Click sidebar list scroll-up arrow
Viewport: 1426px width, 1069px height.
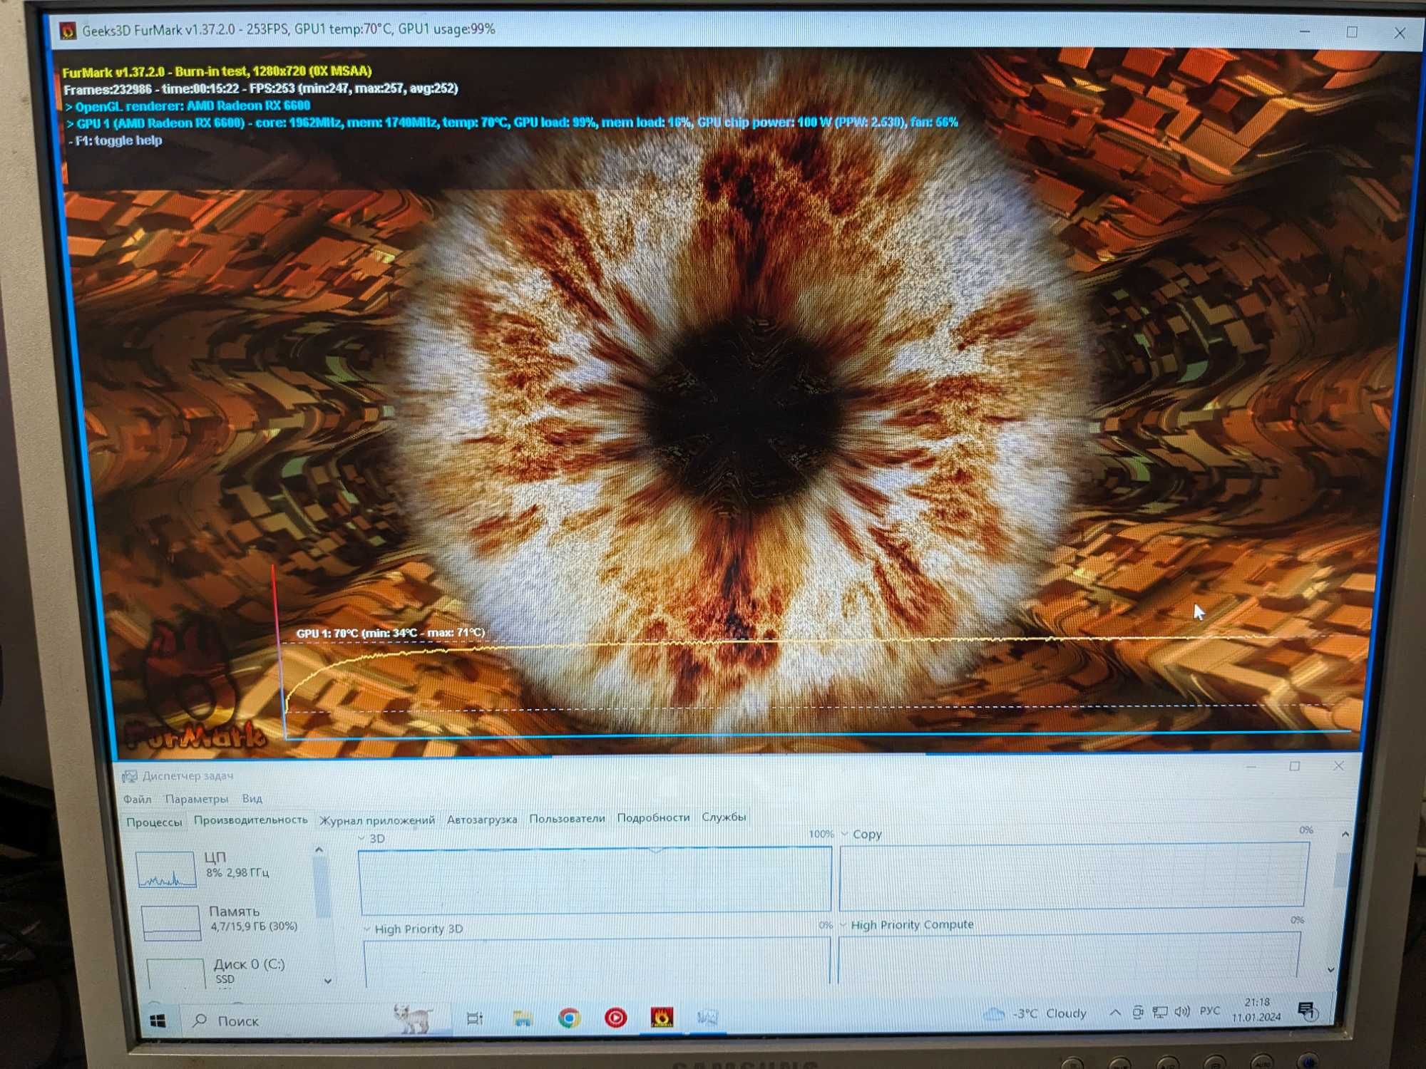(319, 849)
